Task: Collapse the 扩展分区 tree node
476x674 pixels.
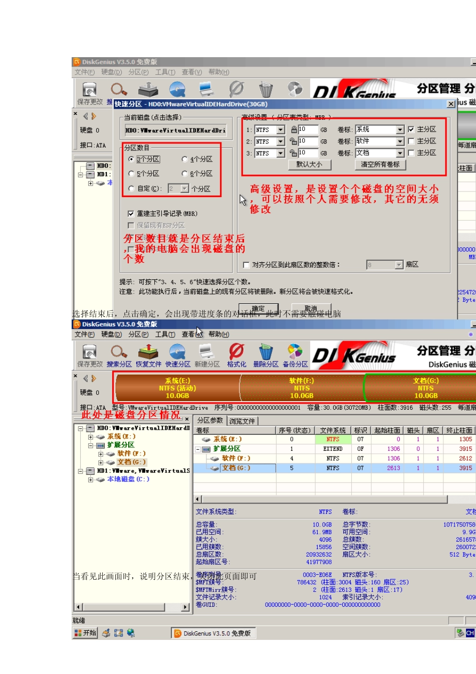Action: click(x=91, y=445)
